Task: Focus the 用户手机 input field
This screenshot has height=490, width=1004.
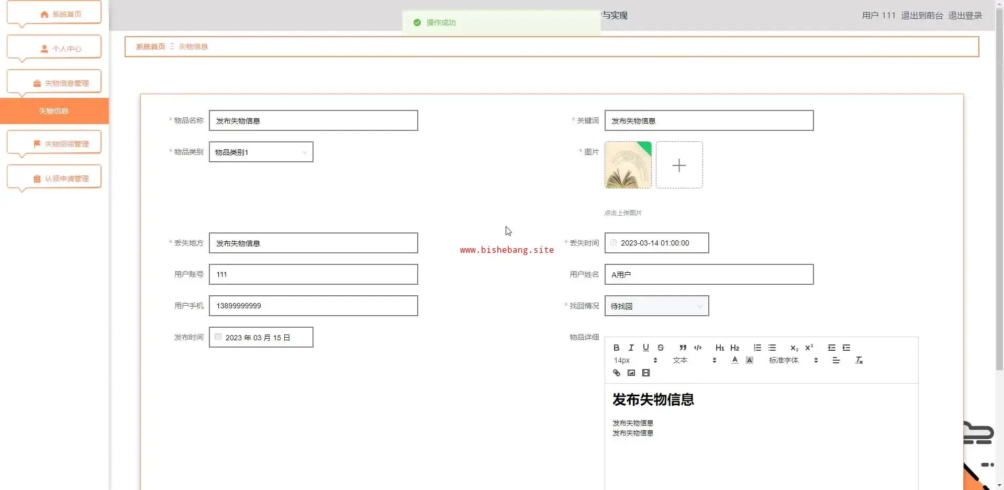Action: pos(314,306)
